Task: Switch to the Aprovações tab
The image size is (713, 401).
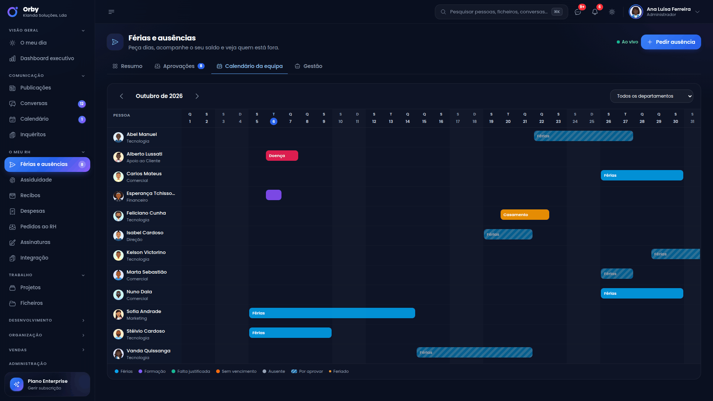Action: tap(179, 66)
